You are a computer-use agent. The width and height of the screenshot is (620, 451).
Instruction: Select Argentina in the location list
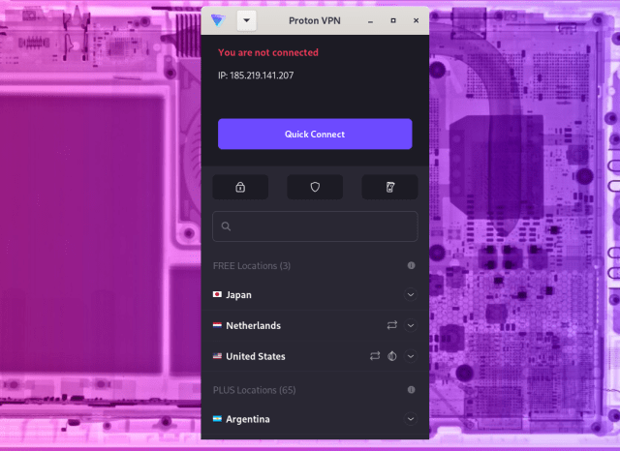click(x=315, y=419)
